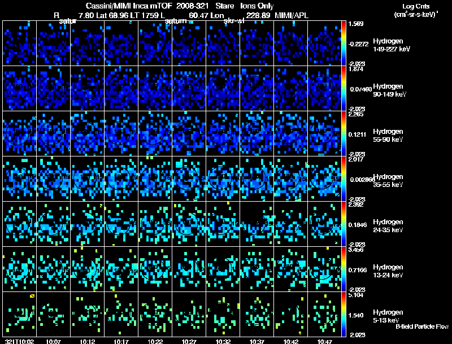The height and width of the screenshot is (344, 452).
Task: Click the Hydrogen 13-24 keV colorbar
Action: click(344, 269)
